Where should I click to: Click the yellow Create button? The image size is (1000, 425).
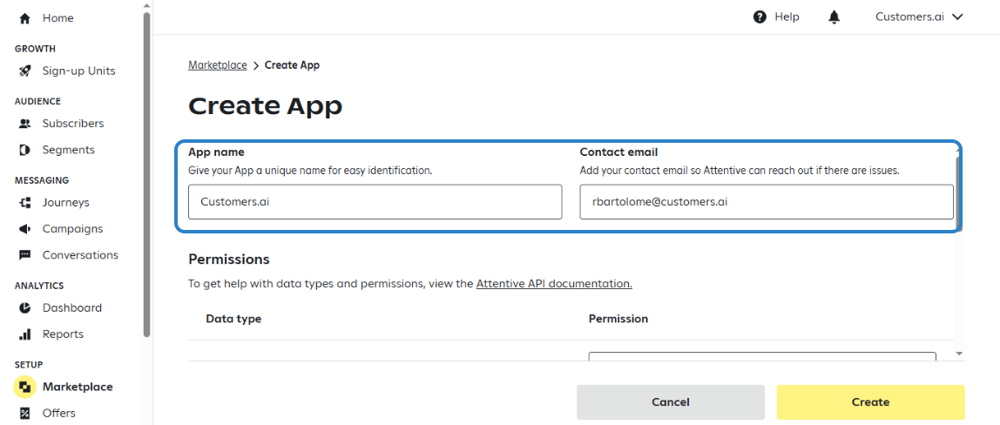(870, 402)
